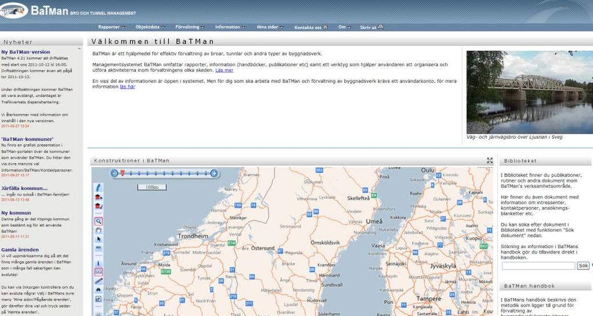Follow the 'Läs mer' link

point(224,70)
